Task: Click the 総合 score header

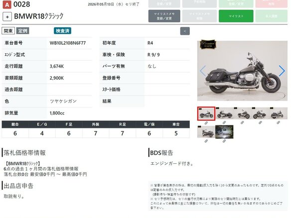Action: 15,124
